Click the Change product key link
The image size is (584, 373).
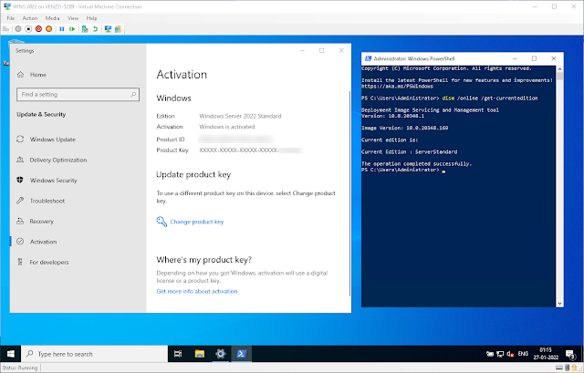pyautogui.click(x=197, y=222)
